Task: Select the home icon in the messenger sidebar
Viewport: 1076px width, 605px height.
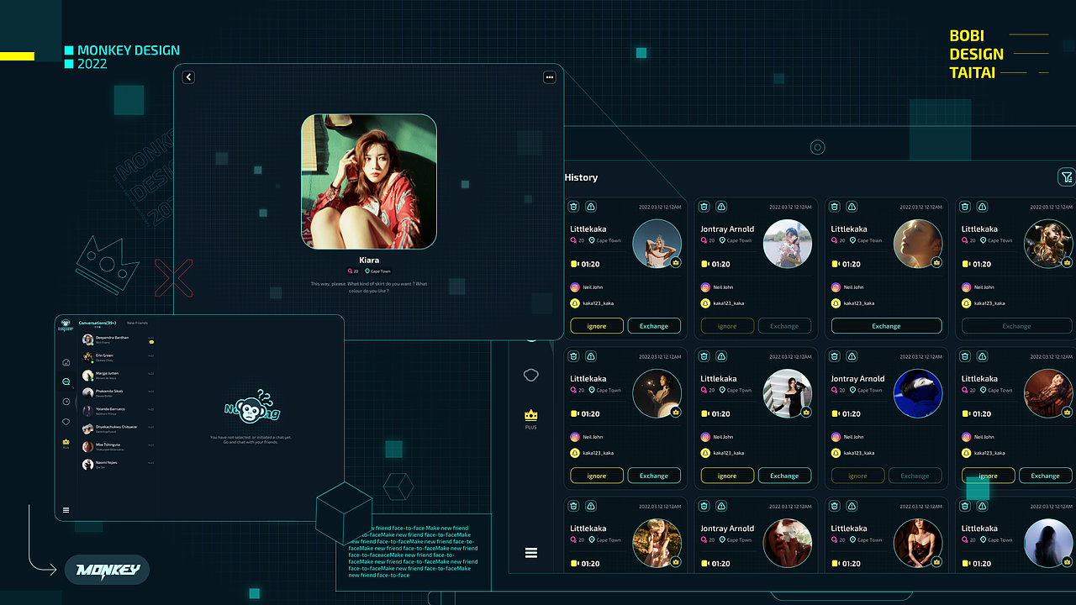Action: pos(66,362)
